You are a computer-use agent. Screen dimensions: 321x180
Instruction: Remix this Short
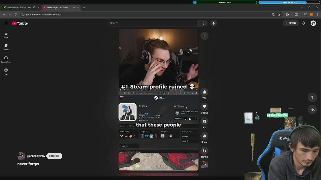coord(204,151)
